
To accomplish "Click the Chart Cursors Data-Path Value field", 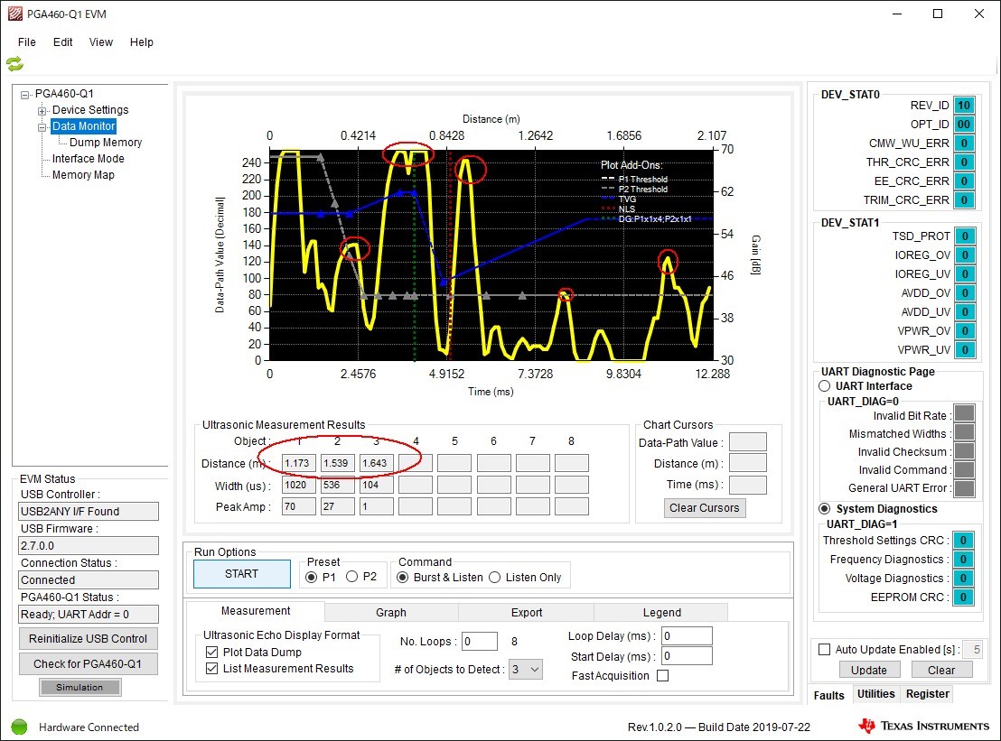I will (x=747, y=442).
